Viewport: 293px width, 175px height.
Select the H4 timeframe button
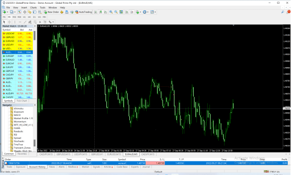pyautogui.click(x=30, y=17)
